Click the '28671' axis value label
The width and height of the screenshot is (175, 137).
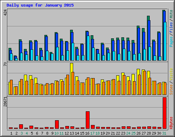[5, 102]
